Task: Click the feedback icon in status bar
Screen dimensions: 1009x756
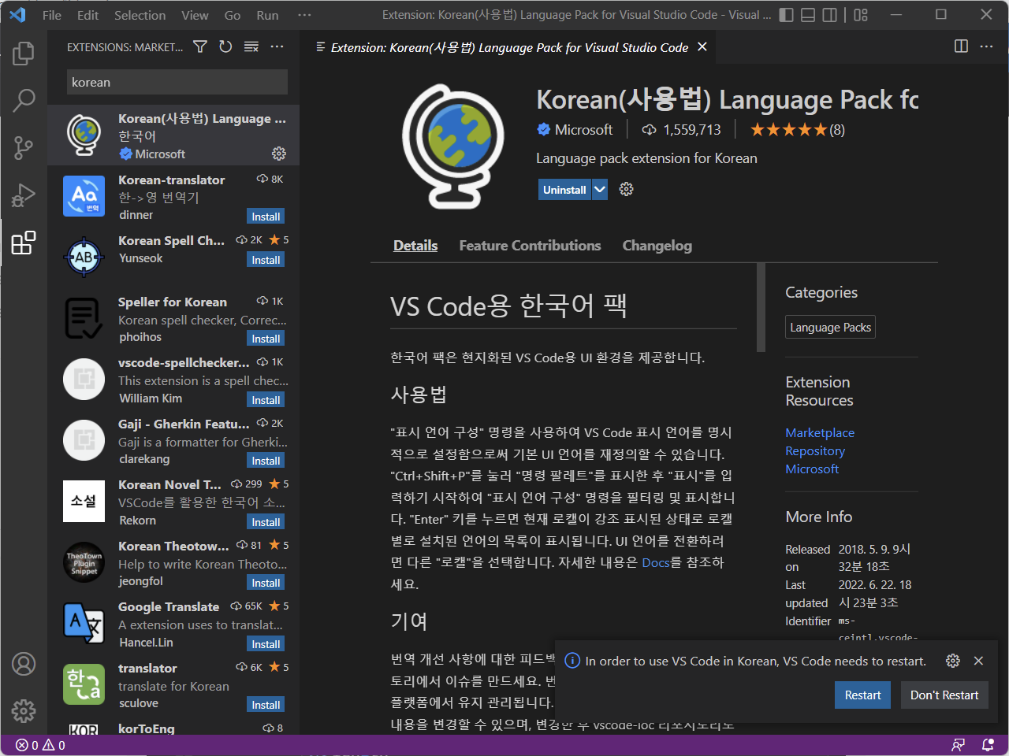Action: (x=958, y=745)
